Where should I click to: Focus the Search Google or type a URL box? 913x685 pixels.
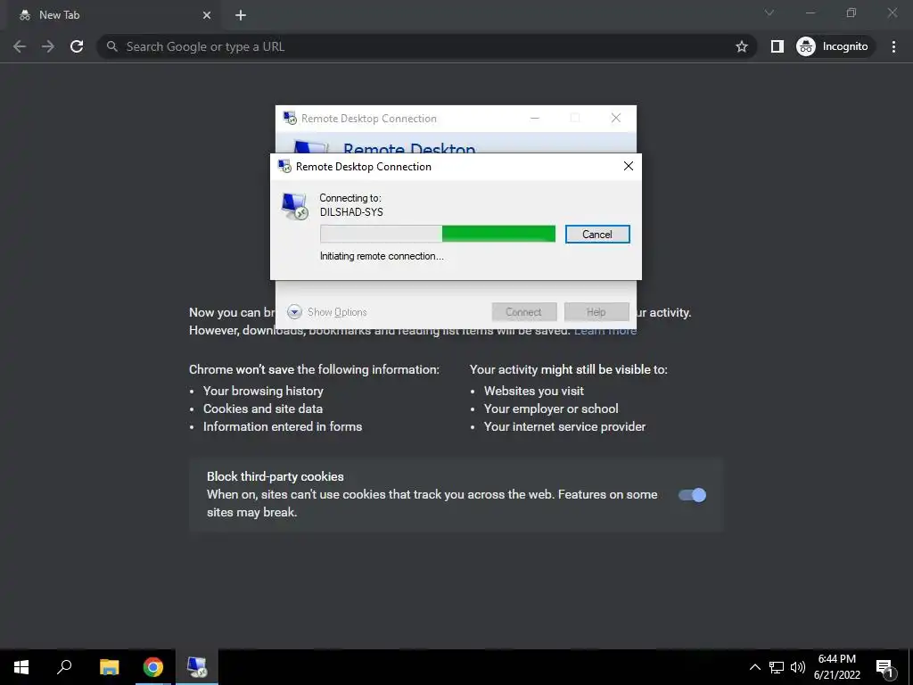tap(426, 46)
